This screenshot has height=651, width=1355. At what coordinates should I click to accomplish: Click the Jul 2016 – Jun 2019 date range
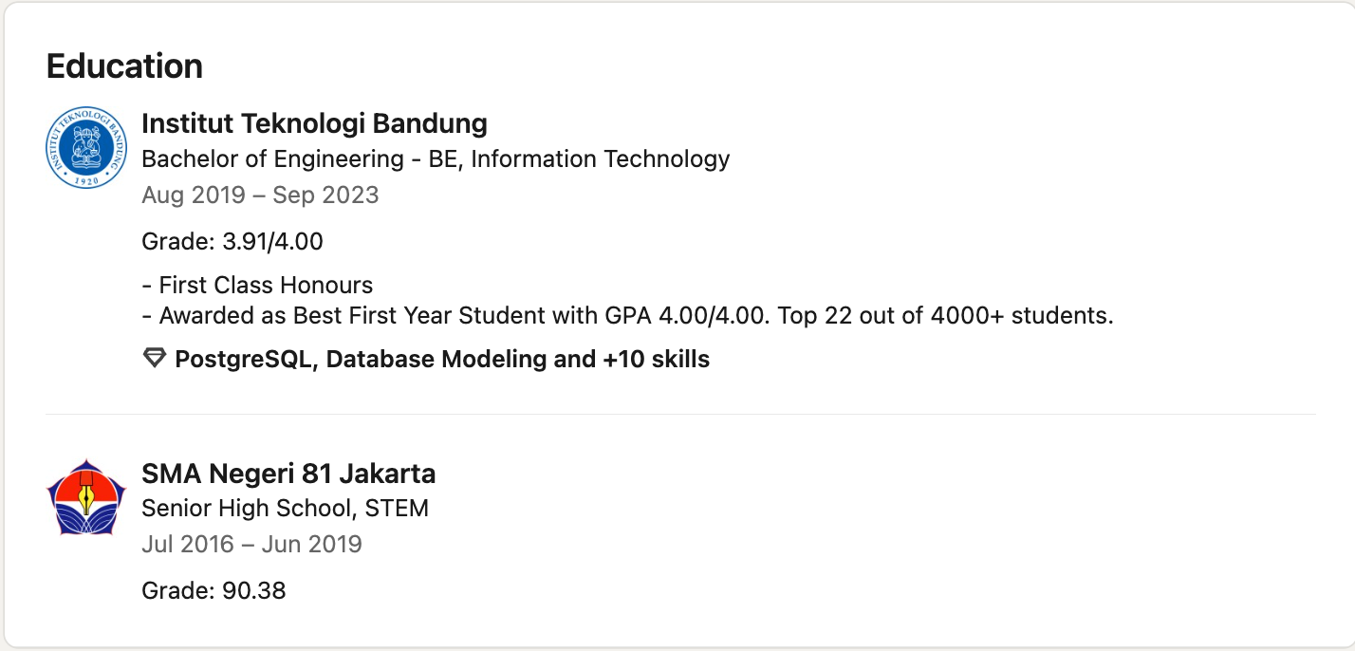coord(251,544)
